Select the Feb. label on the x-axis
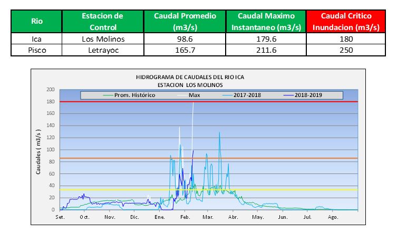Screen dimensions: 397x232 pos(185,217)
